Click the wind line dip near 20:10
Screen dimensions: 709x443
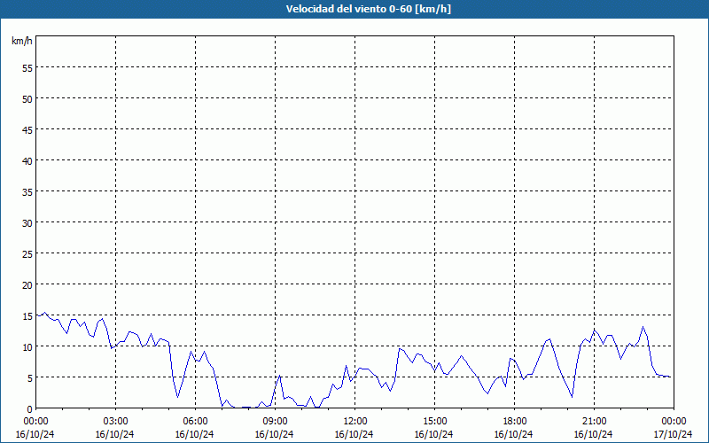572,397
